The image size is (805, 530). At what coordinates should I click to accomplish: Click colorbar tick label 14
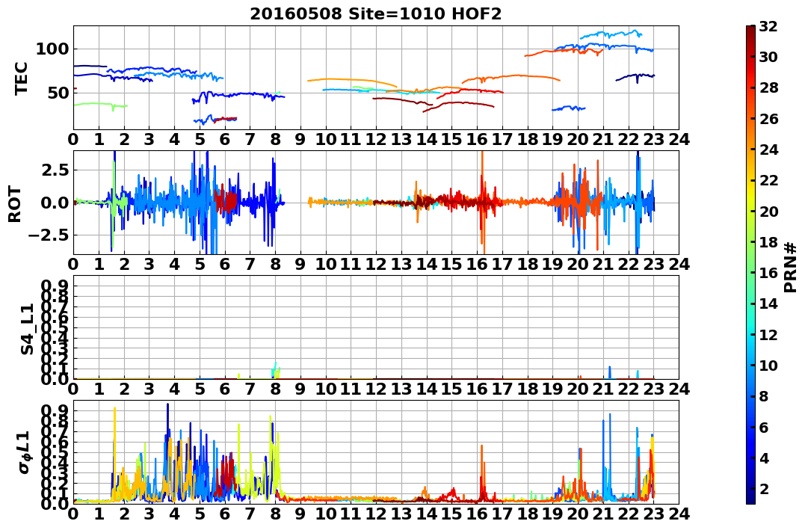768,303
